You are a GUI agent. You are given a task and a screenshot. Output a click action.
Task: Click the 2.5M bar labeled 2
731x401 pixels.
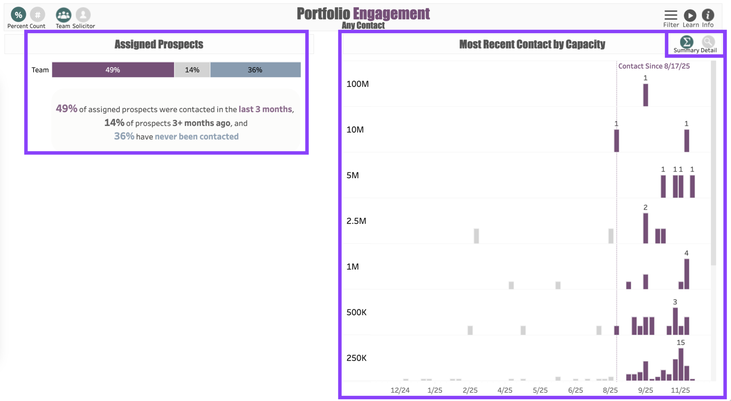646,228
